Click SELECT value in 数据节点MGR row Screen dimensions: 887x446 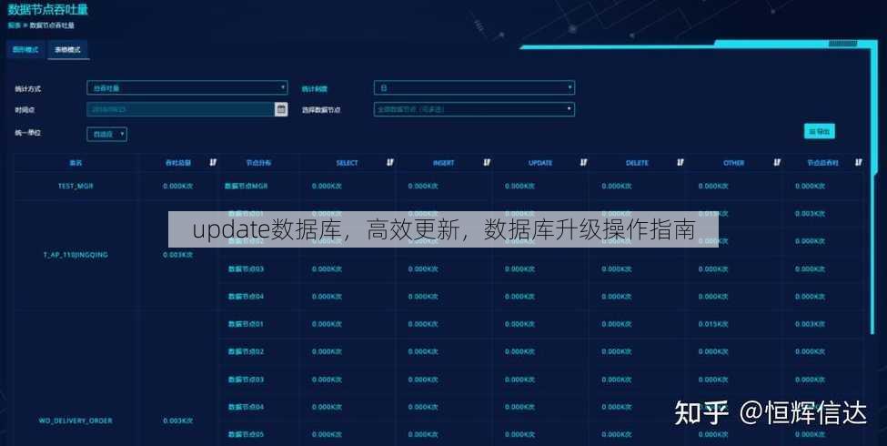click(327, 187)
